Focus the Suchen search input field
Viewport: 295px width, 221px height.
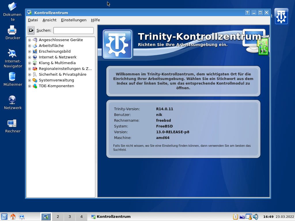[x=73, y=31]
